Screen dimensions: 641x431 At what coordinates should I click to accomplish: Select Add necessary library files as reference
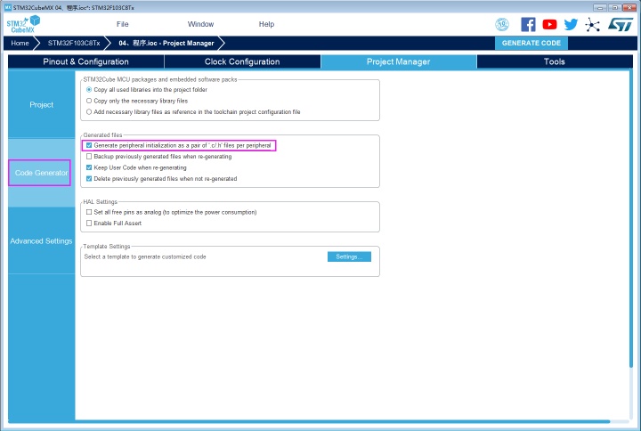point(89,111)
